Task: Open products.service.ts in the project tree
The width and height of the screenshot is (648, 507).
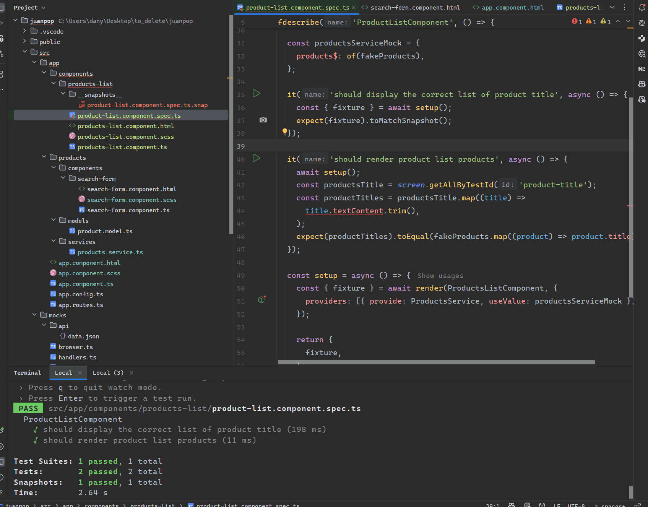Action: [x=110, y=252]
